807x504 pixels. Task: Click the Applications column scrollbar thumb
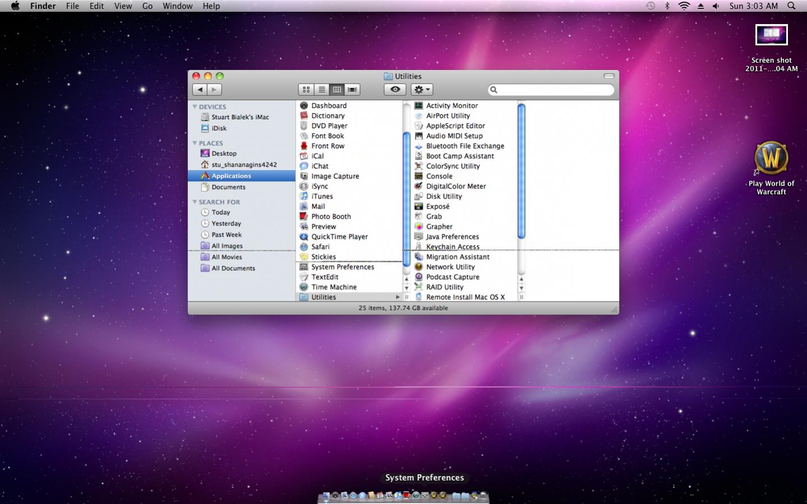[x=407, y=199]
